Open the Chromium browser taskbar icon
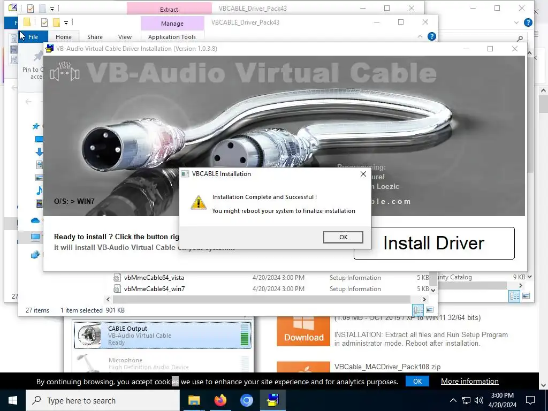This screenshot has width=548, height=411. (246, 400)
